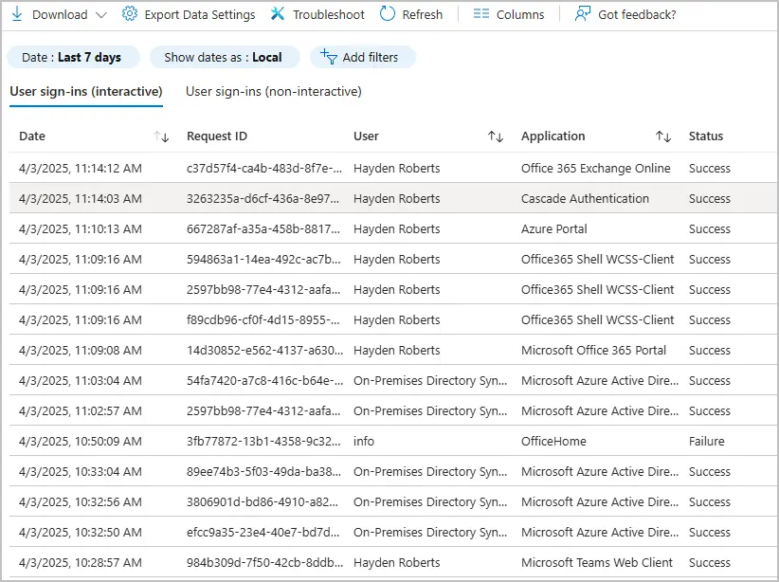Click request ID c37d57f4-ca4b-483d-8f7e
Image resolution: width=779 pixels, height=582 pixels.
point(264,169)
